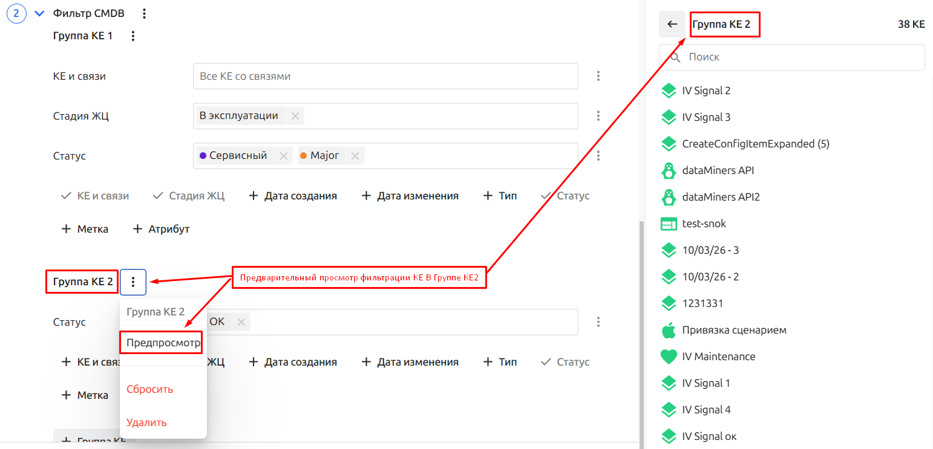Viewport: 933px width, 449px height.
Task: Click the search magnifier icon
Action: (x=675, y=57)
